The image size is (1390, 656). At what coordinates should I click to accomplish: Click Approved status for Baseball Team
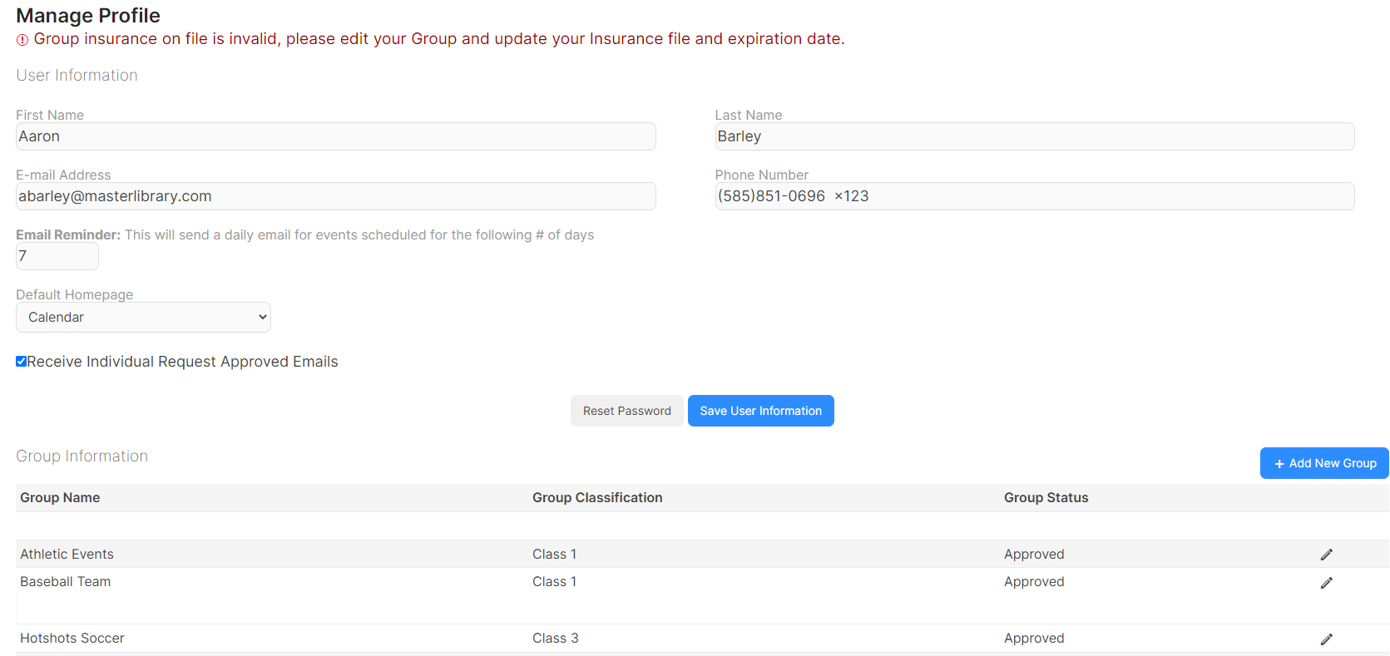point(1034,581)
